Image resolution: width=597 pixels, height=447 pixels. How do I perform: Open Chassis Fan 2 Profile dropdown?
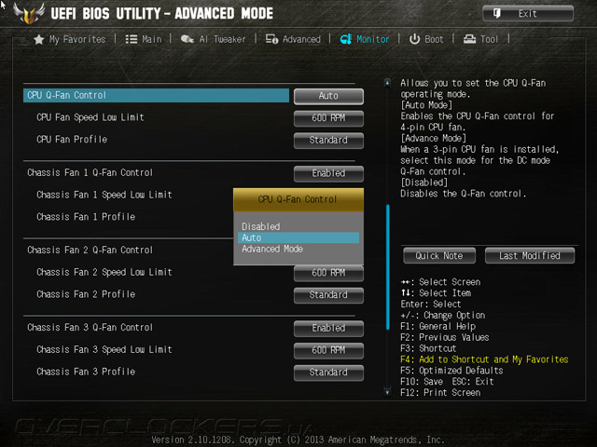click(x=328, y=295)
